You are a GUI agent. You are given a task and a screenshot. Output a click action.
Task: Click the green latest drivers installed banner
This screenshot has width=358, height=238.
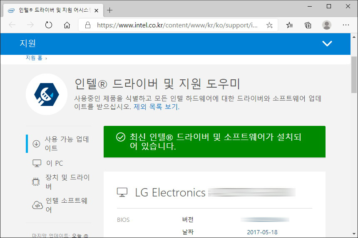coord(215,142)
